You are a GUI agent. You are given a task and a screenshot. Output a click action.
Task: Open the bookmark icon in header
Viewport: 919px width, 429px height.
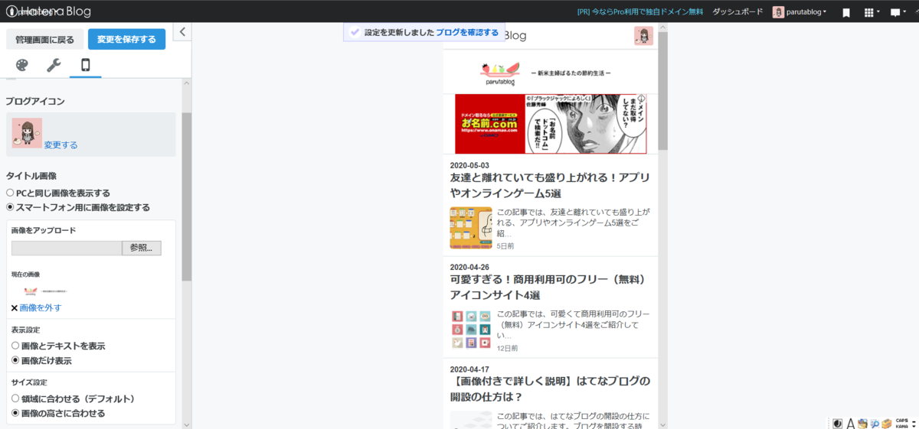(x=846, y=12)
